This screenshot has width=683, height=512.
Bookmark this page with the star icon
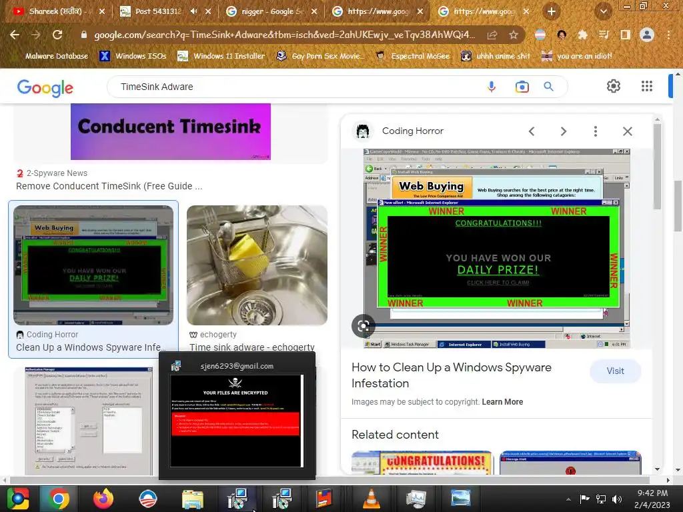(x=514, y=35)
